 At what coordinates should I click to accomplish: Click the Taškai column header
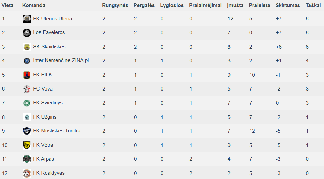[313, 5]
